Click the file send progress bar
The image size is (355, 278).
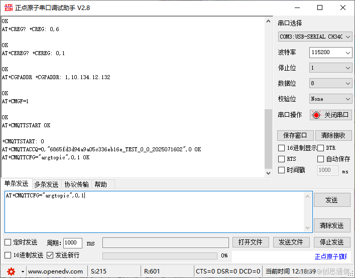pyautogui.click(x=160, y=255)
